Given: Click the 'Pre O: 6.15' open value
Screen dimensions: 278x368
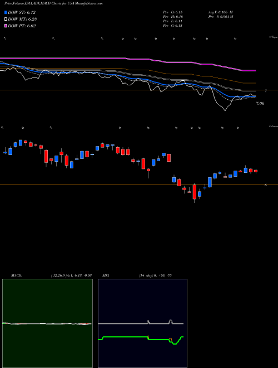Looking at the screenshot, I should (x=173, y=12).
